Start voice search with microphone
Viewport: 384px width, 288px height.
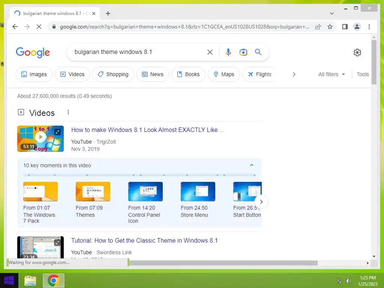228,52
